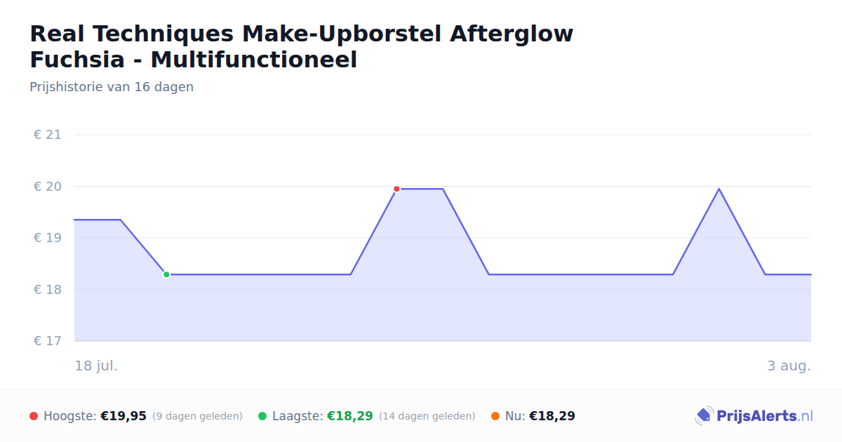Screen dimensions: 842x442
Task: Click the 18 jul. start date label
Action: pyautogui.click(x=96, y=366)
